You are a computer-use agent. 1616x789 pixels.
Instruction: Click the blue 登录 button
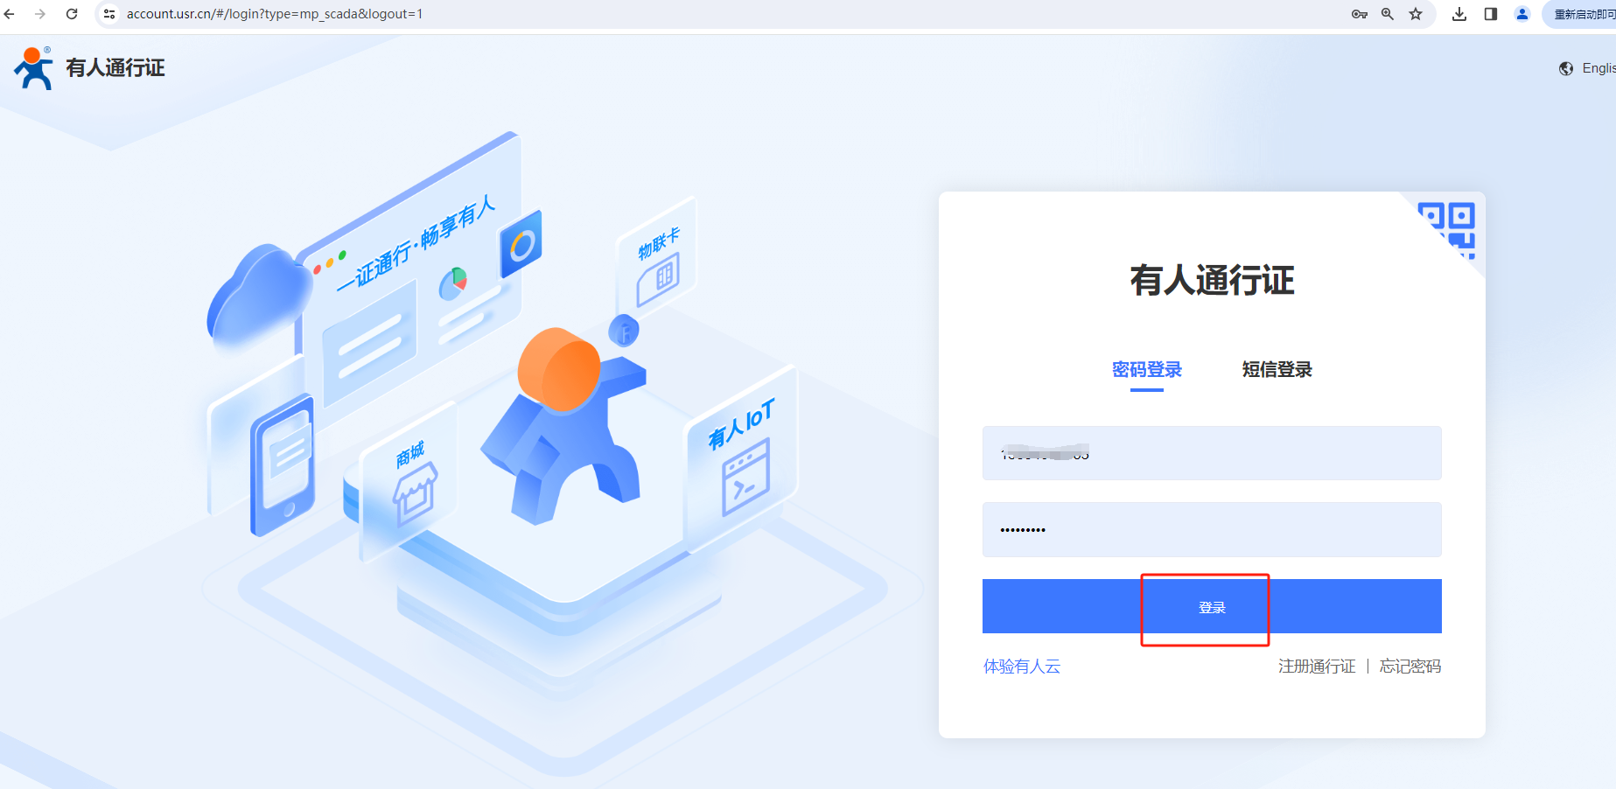1212,606
